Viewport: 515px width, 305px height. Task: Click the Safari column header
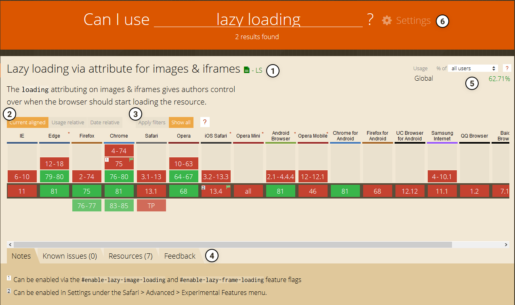coord(151,136)
